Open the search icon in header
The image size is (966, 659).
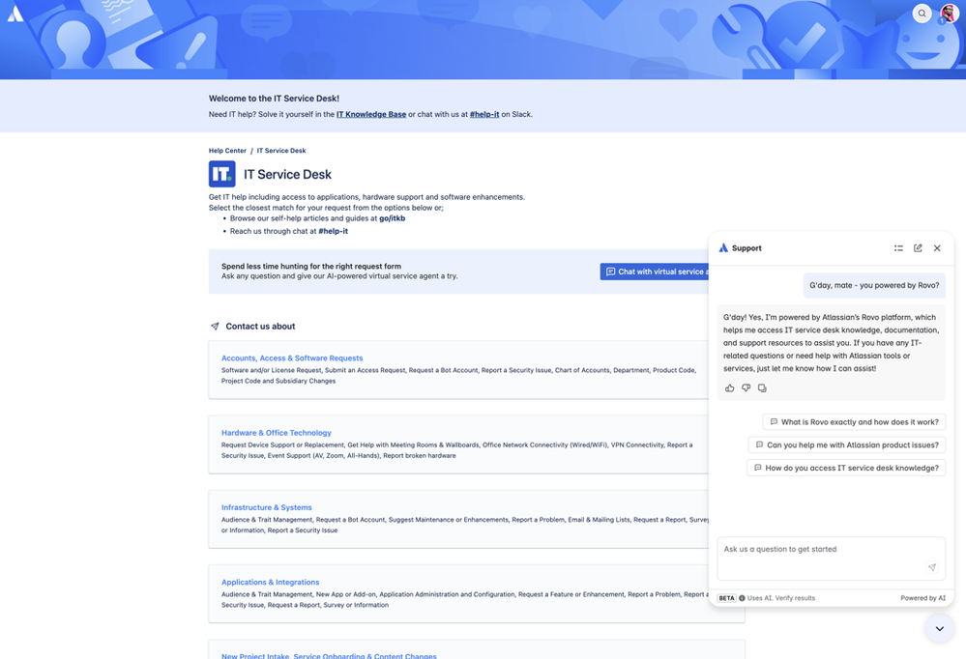tap(922, 13)
